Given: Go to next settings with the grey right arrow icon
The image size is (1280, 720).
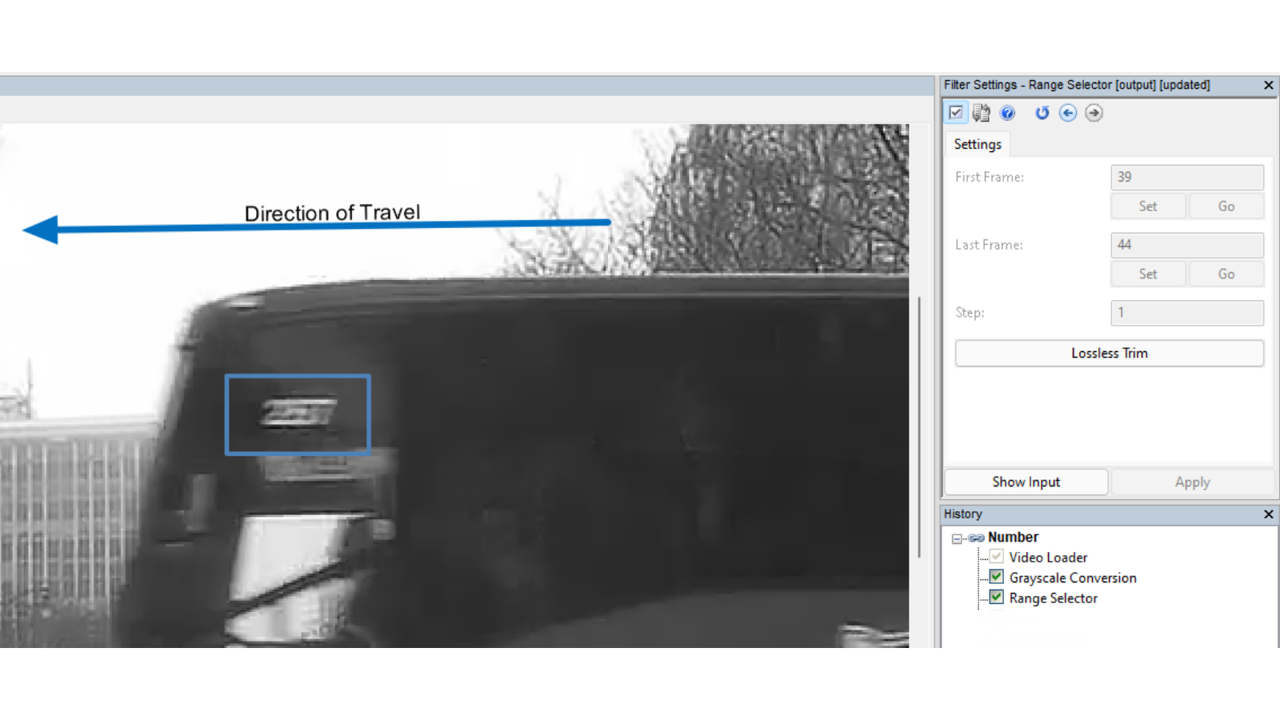Looking at the screenshot, I should pyautogui.click(x=1094, y=113).
